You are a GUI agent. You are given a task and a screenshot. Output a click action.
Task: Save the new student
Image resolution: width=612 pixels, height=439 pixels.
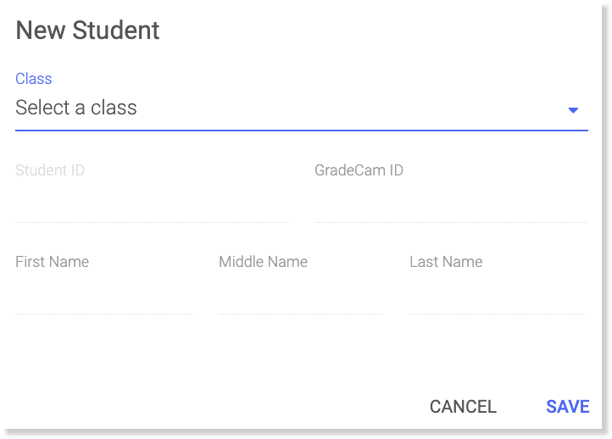567,407
